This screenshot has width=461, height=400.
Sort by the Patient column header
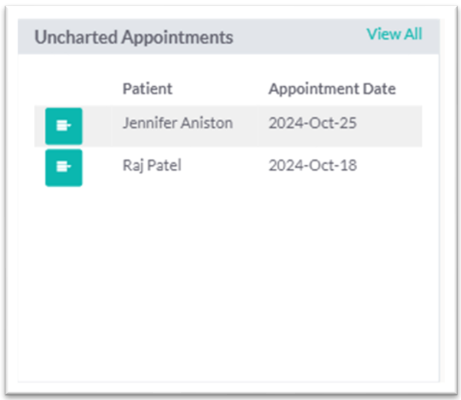pos(147,88)
